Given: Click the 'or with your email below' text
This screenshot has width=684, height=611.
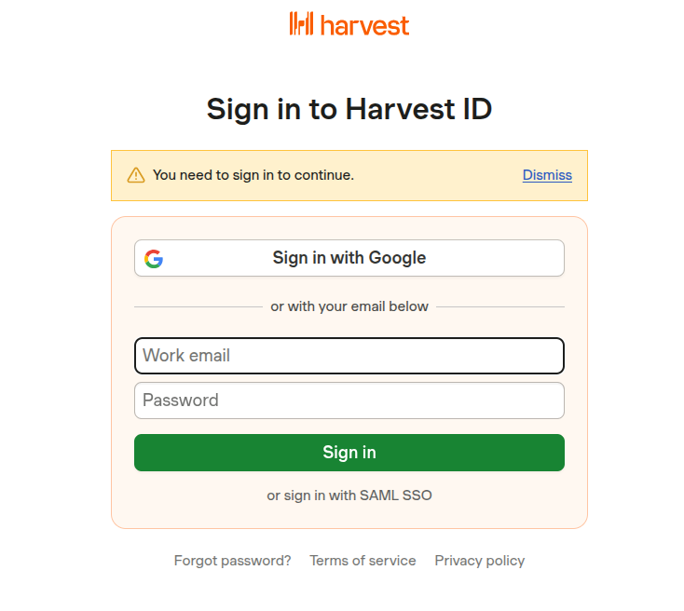Looking at the screenshot, I should (x=349, y=306).
